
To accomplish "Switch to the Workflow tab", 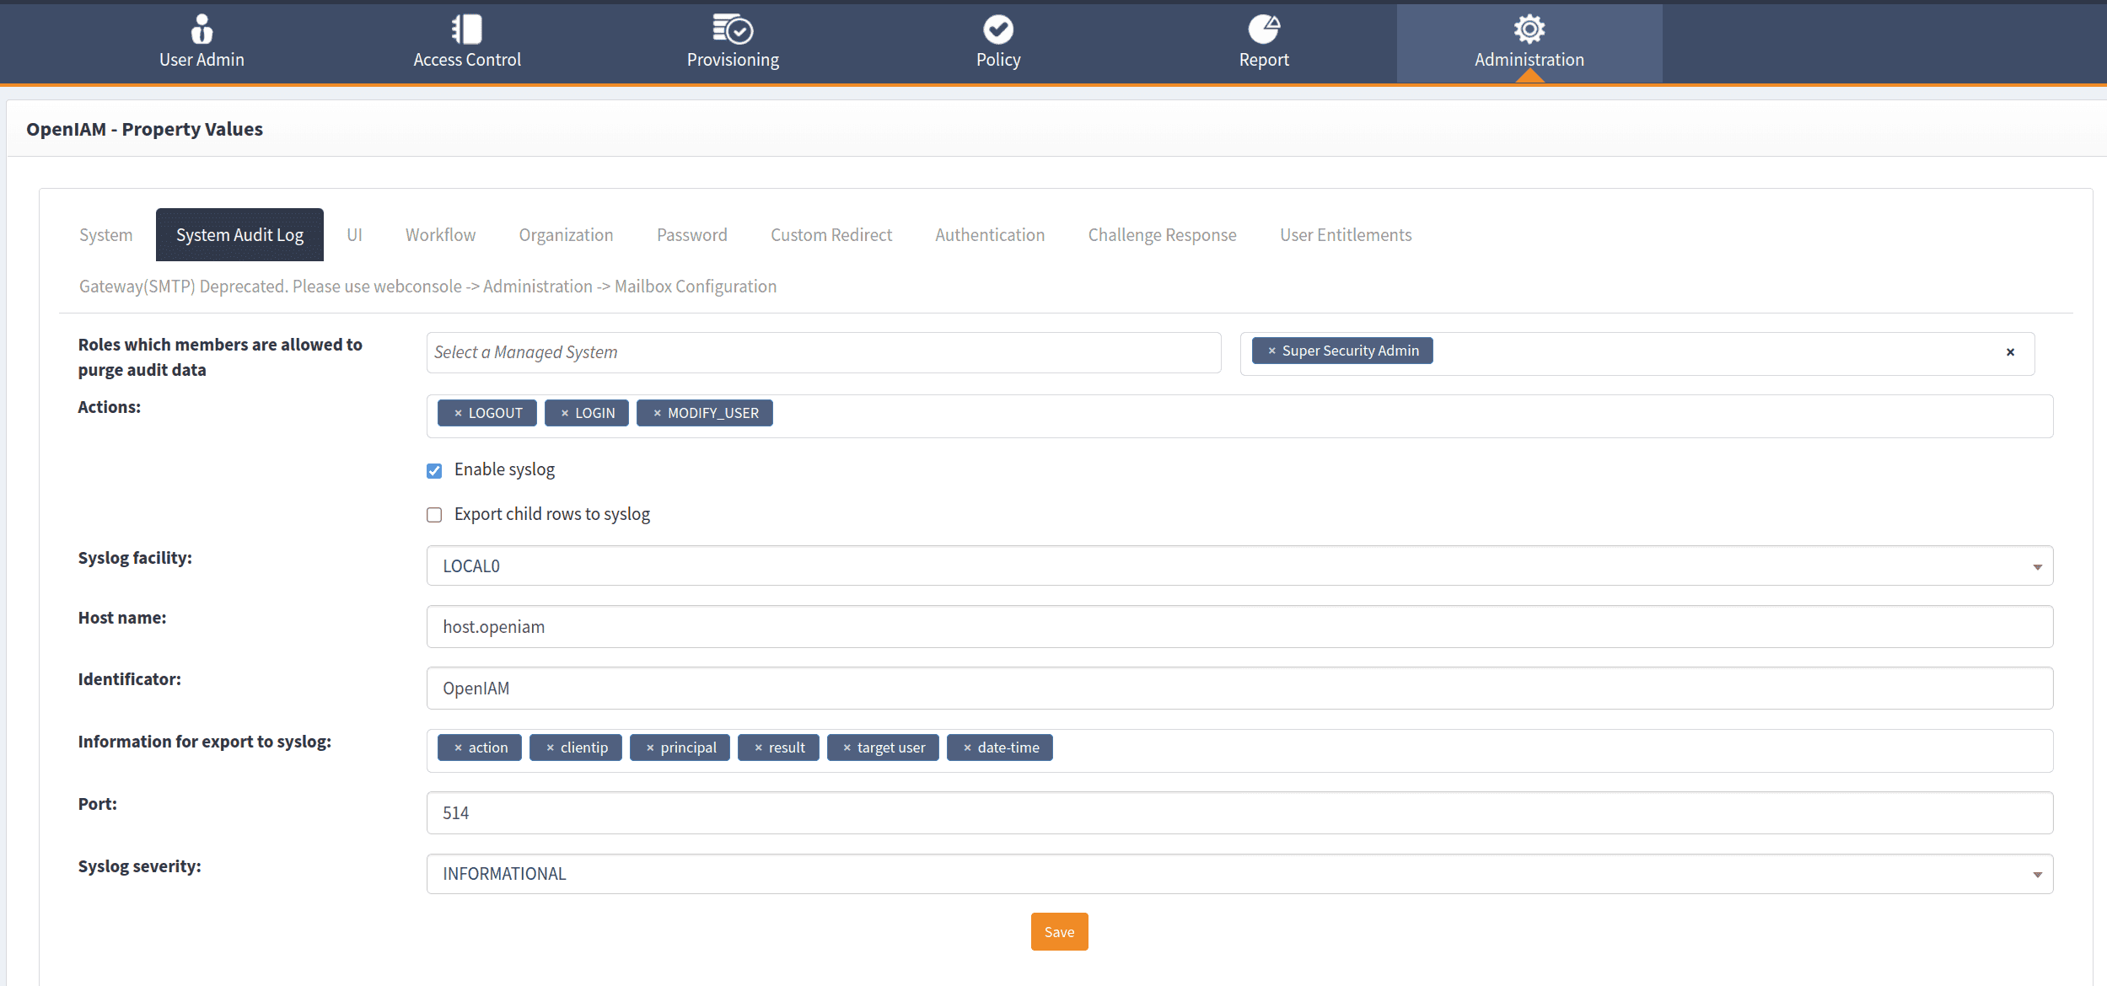I will pos(440,235).
